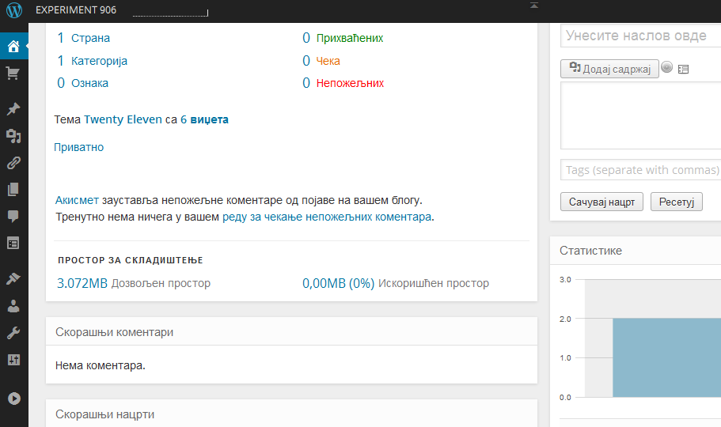This screenshot has height=427, width=721.
Task: Open the Pages icon in sidebar
Action: 13,190
